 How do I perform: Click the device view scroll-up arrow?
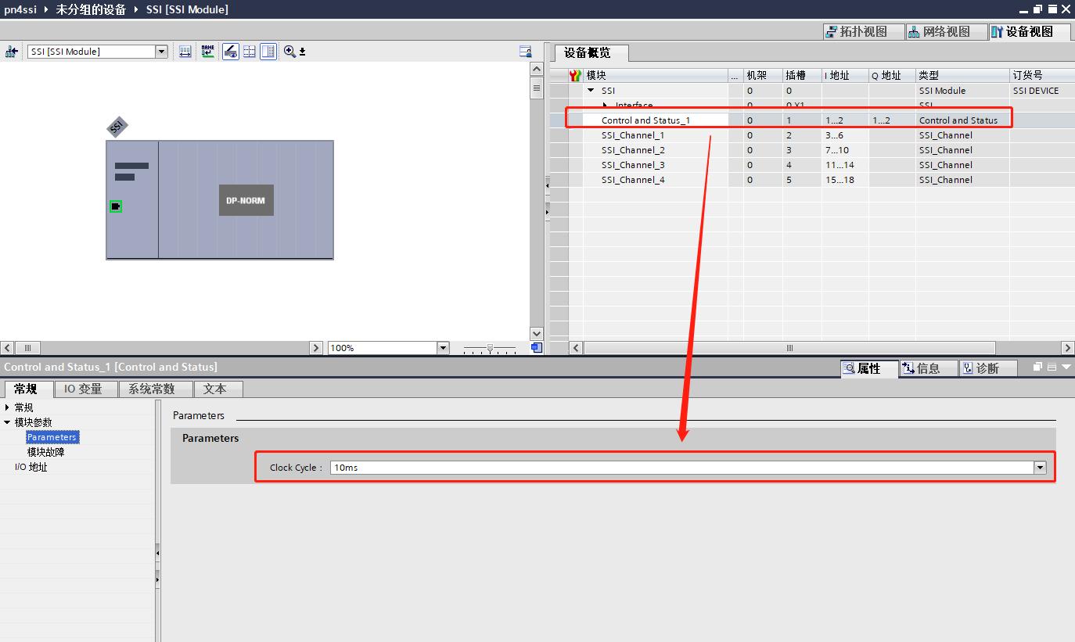tap(537, 69)
